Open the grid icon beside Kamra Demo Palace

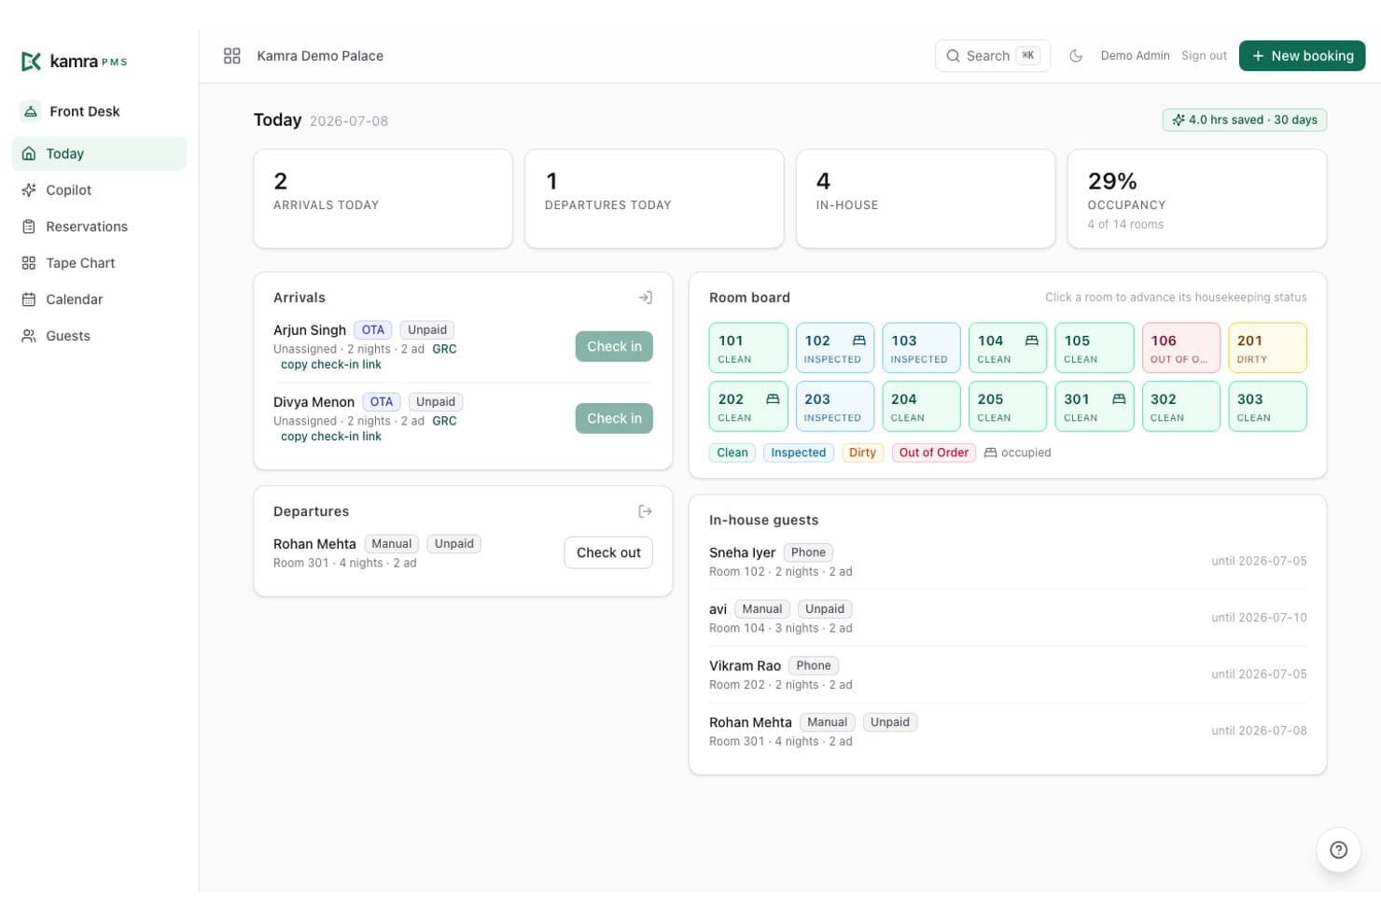pyautogui.click(x=232, y=56)
